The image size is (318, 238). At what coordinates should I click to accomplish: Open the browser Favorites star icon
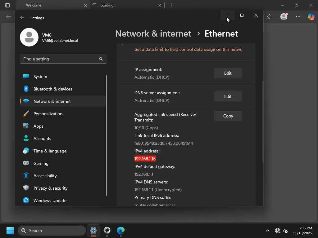(270, 17)
